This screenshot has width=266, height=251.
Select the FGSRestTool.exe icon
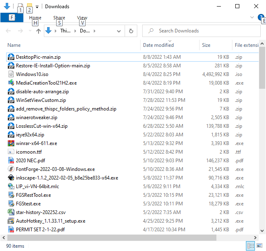(x=11, y=195)
